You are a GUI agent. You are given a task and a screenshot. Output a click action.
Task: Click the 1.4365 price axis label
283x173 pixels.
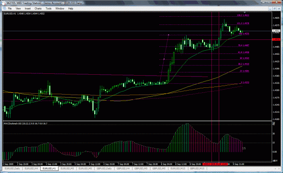point(276,76)
